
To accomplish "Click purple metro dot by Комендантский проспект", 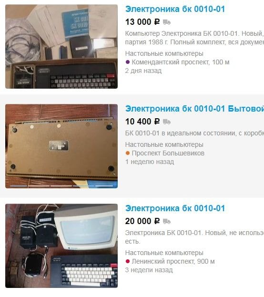I will (x=128, y=62).
